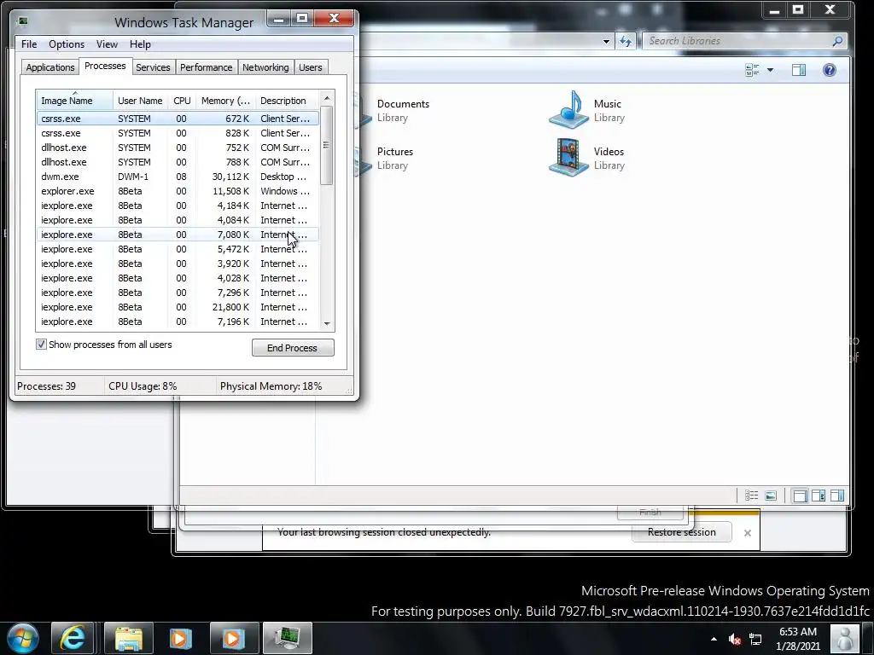Click the last pane layout icon at bottom right
Image resolution: width=874 pixels, height=655 pixels.
tap(837, 496)
